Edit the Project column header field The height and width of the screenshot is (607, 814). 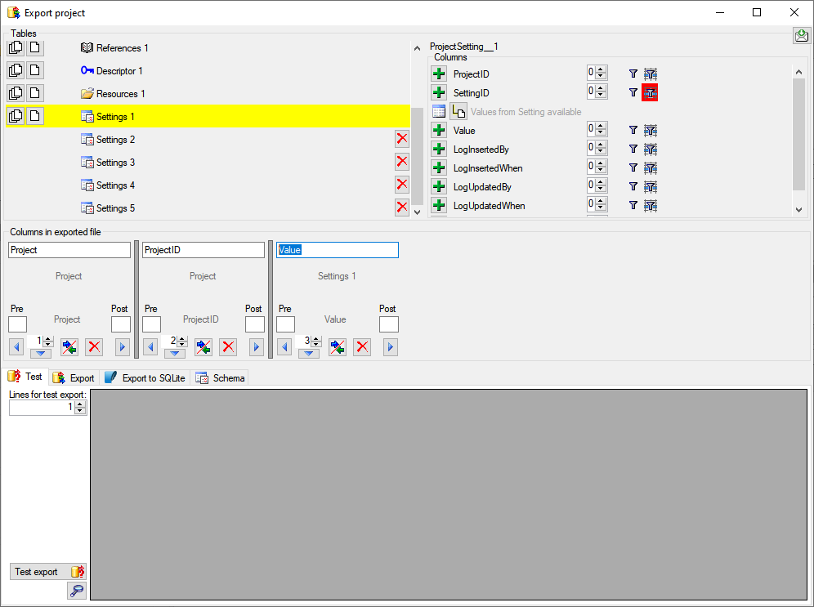(x=69, y=250)
